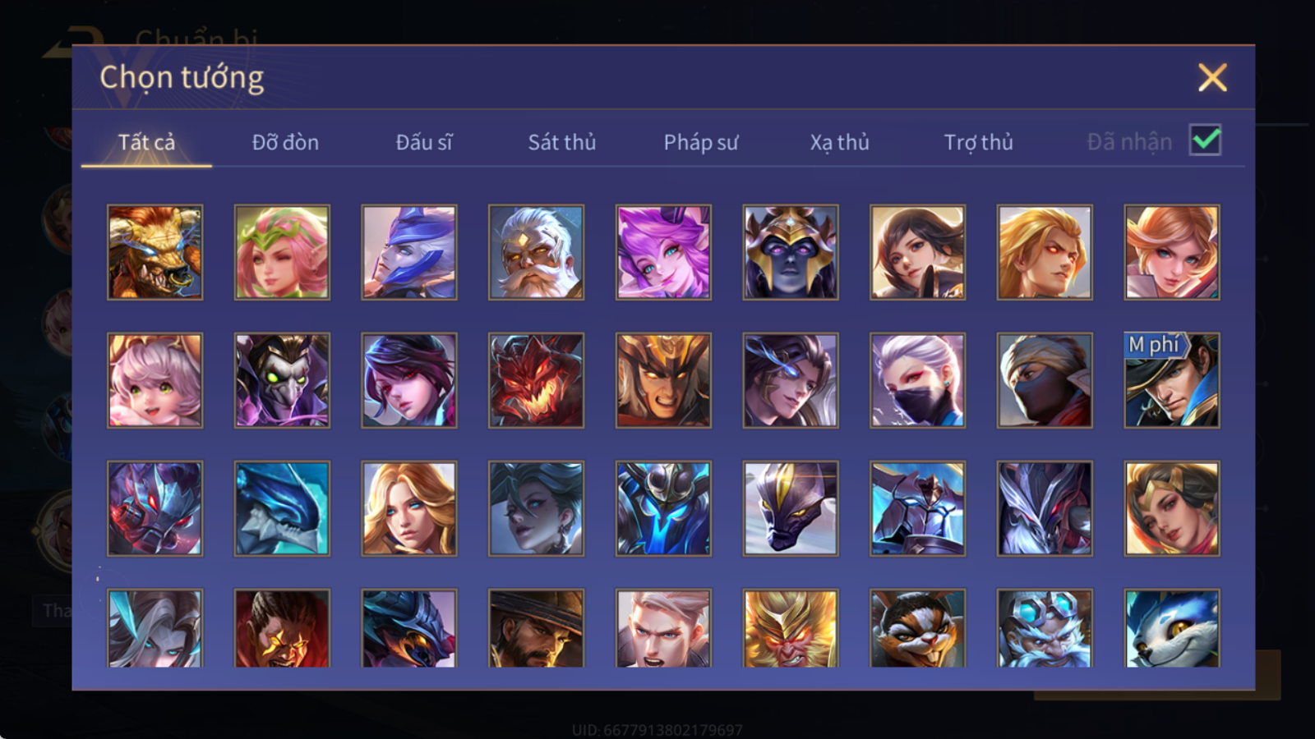Pick the raccoon-like furry hero portrait
The image size is (1315, 739).
[917, 628]
